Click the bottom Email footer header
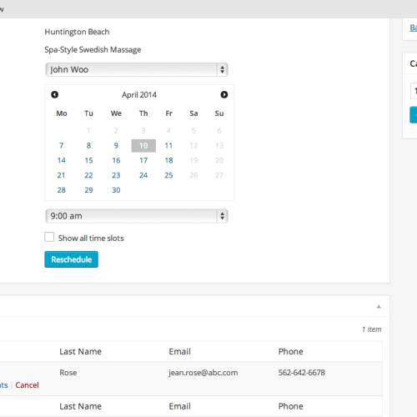417x417 pixels. coord(180,406)
